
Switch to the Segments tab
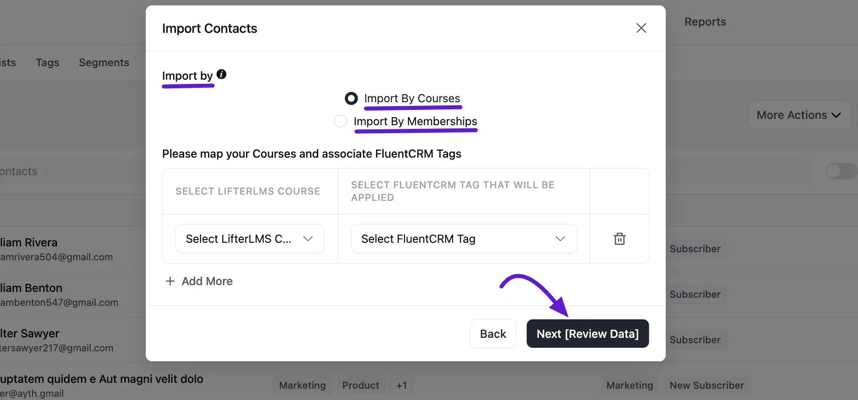pyautogui.click(x=104, y=63)
